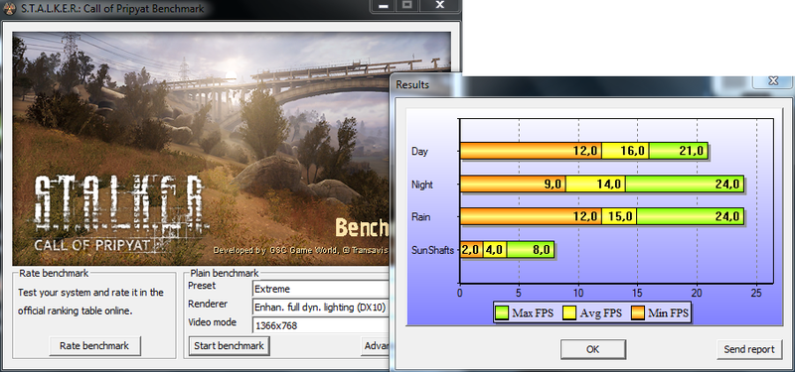The height and width of the screenshot is (372, 795).
Task: Open the Video mode dropdown 1366x768
Action: [x=321, y=325]
